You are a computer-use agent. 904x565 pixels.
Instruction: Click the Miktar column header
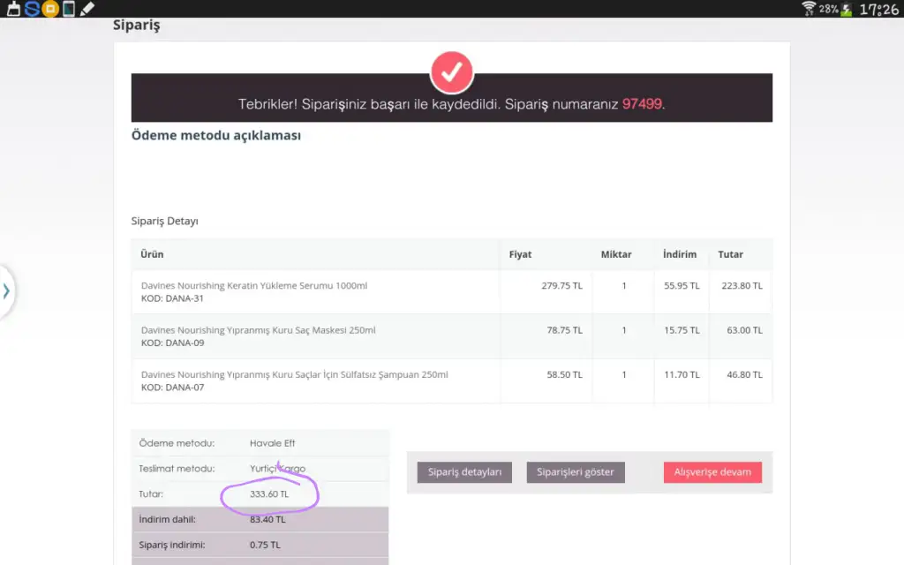pos(616,254)
